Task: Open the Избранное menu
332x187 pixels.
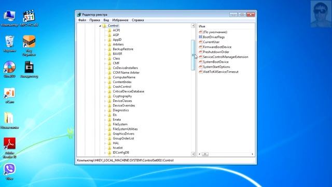Action: click(x=120, y=20)
